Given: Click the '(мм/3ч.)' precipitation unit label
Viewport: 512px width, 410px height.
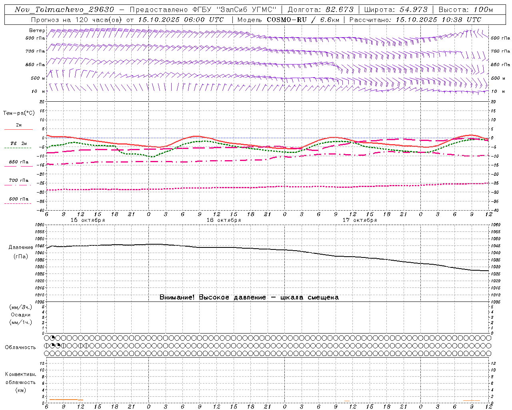Looking at the screenshot, I should pos(20,307).
